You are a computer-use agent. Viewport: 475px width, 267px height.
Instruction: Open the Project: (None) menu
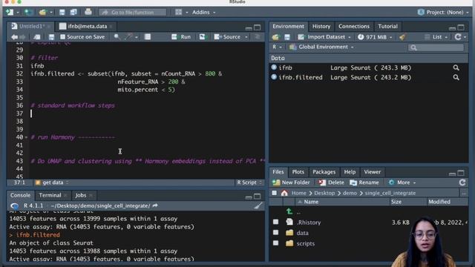(444, 12)
